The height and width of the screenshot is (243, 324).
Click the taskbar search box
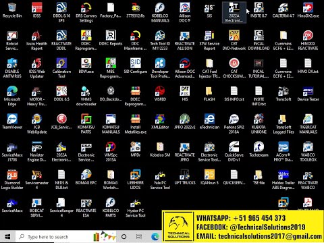(x=65, y=237)
